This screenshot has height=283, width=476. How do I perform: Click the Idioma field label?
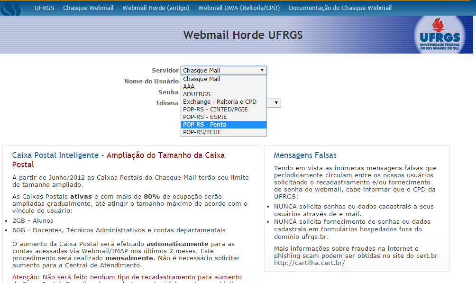pos(167,103)
